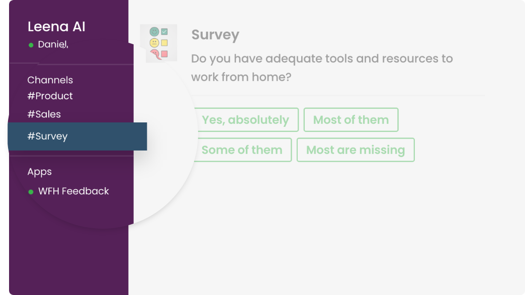Viewport: 525px width, 295px height.
Task: Click green status dot beside WFH Feedback
Action: coord(31,192)
